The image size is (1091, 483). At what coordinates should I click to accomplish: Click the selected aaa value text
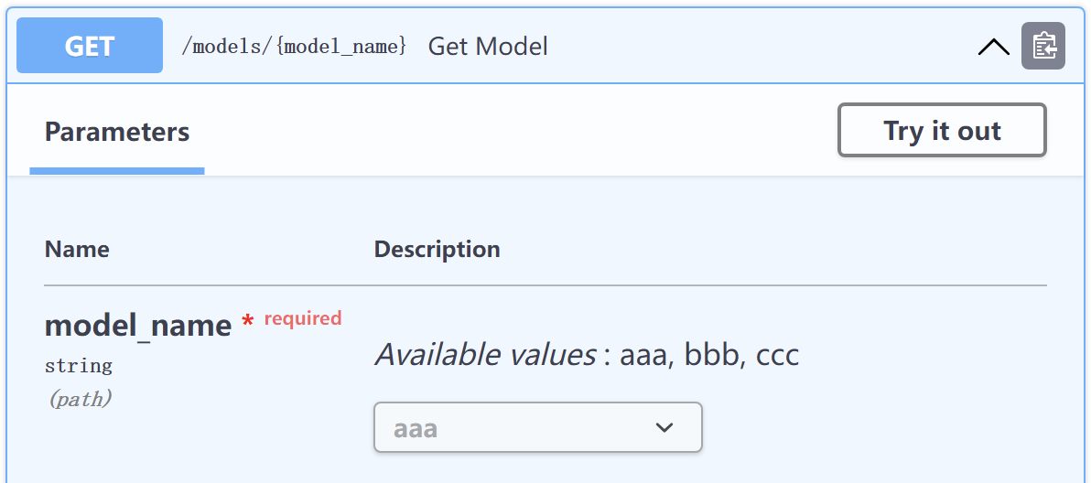click(416, 428)
